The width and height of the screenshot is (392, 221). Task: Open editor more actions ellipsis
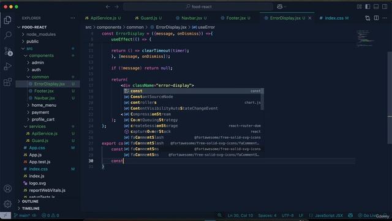(x=385, y=18)
